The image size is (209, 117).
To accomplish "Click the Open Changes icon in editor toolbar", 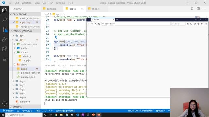I will pos(192,9).
